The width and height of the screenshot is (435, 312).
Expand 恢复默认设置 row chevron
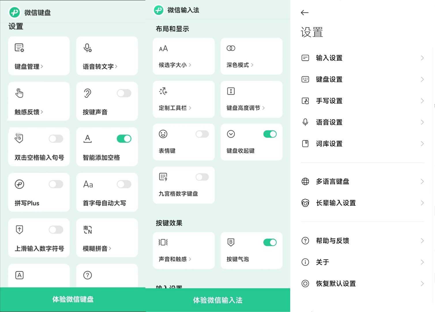pyautogui.click(x=422, y=283)
